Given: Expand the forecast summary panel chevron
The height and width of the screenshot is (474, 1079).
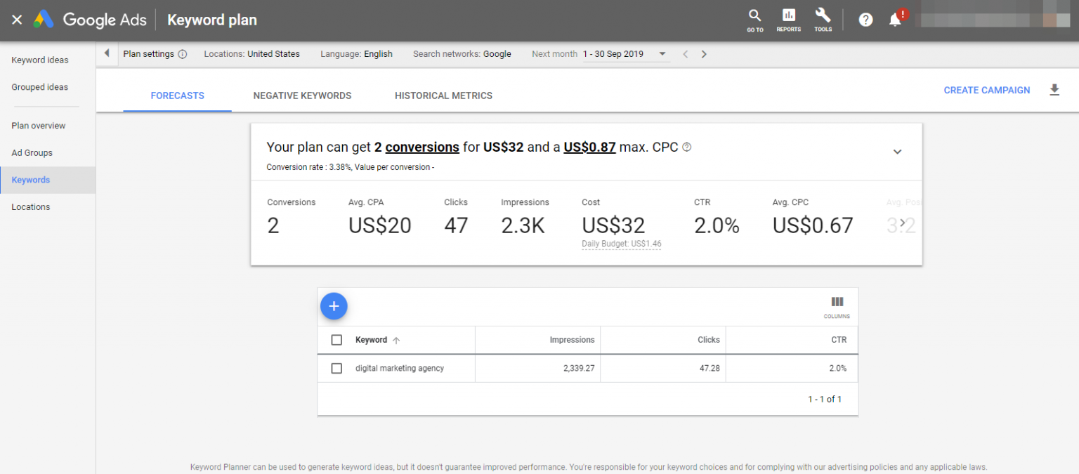Looking at the screenshot, I should 897,151.
